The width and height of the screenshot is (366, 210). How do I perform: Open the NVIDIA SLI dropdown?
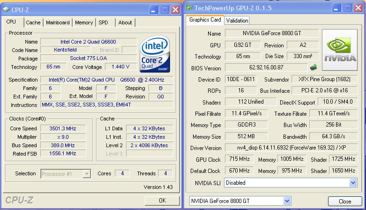353,183
